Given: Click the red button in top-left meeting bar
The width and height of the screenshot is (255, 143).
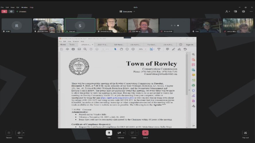Looking at the screenshot, I should pos(4,11).
